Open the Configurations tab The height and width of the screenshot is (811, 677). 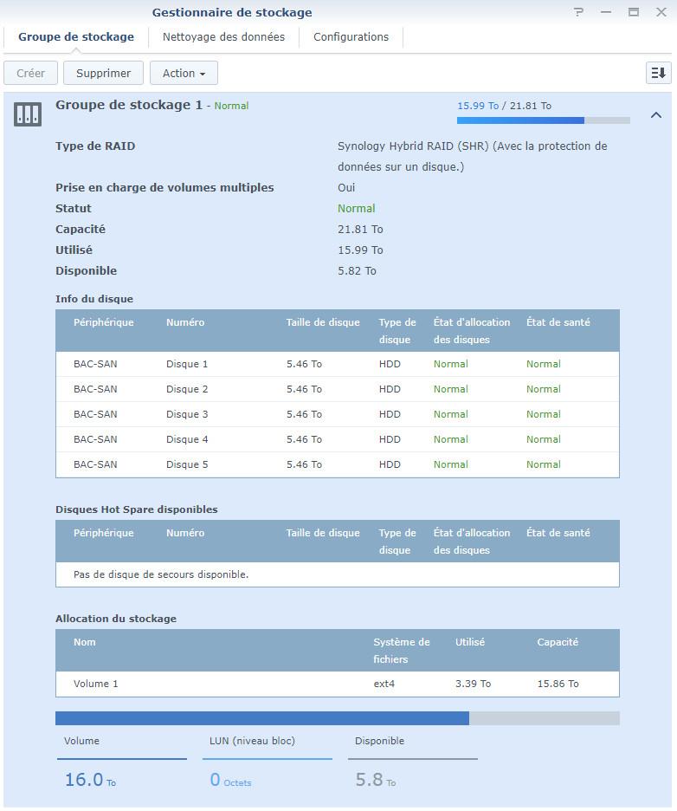(x=351, y=37)
